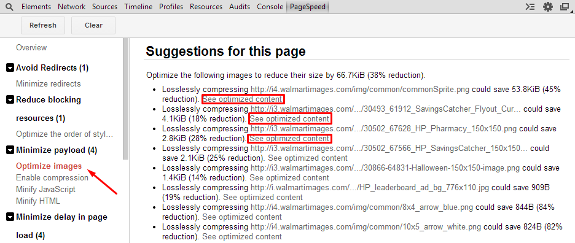Select Enable compression rule
Viewport: 575px width, 243px height.
pyautogui.click(x=52, y=178)
